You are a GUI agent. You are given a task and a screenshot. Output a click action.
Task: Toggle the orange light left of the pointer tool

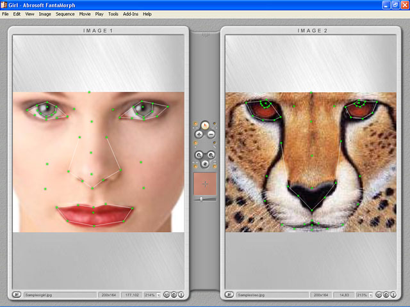coord(195,125)
